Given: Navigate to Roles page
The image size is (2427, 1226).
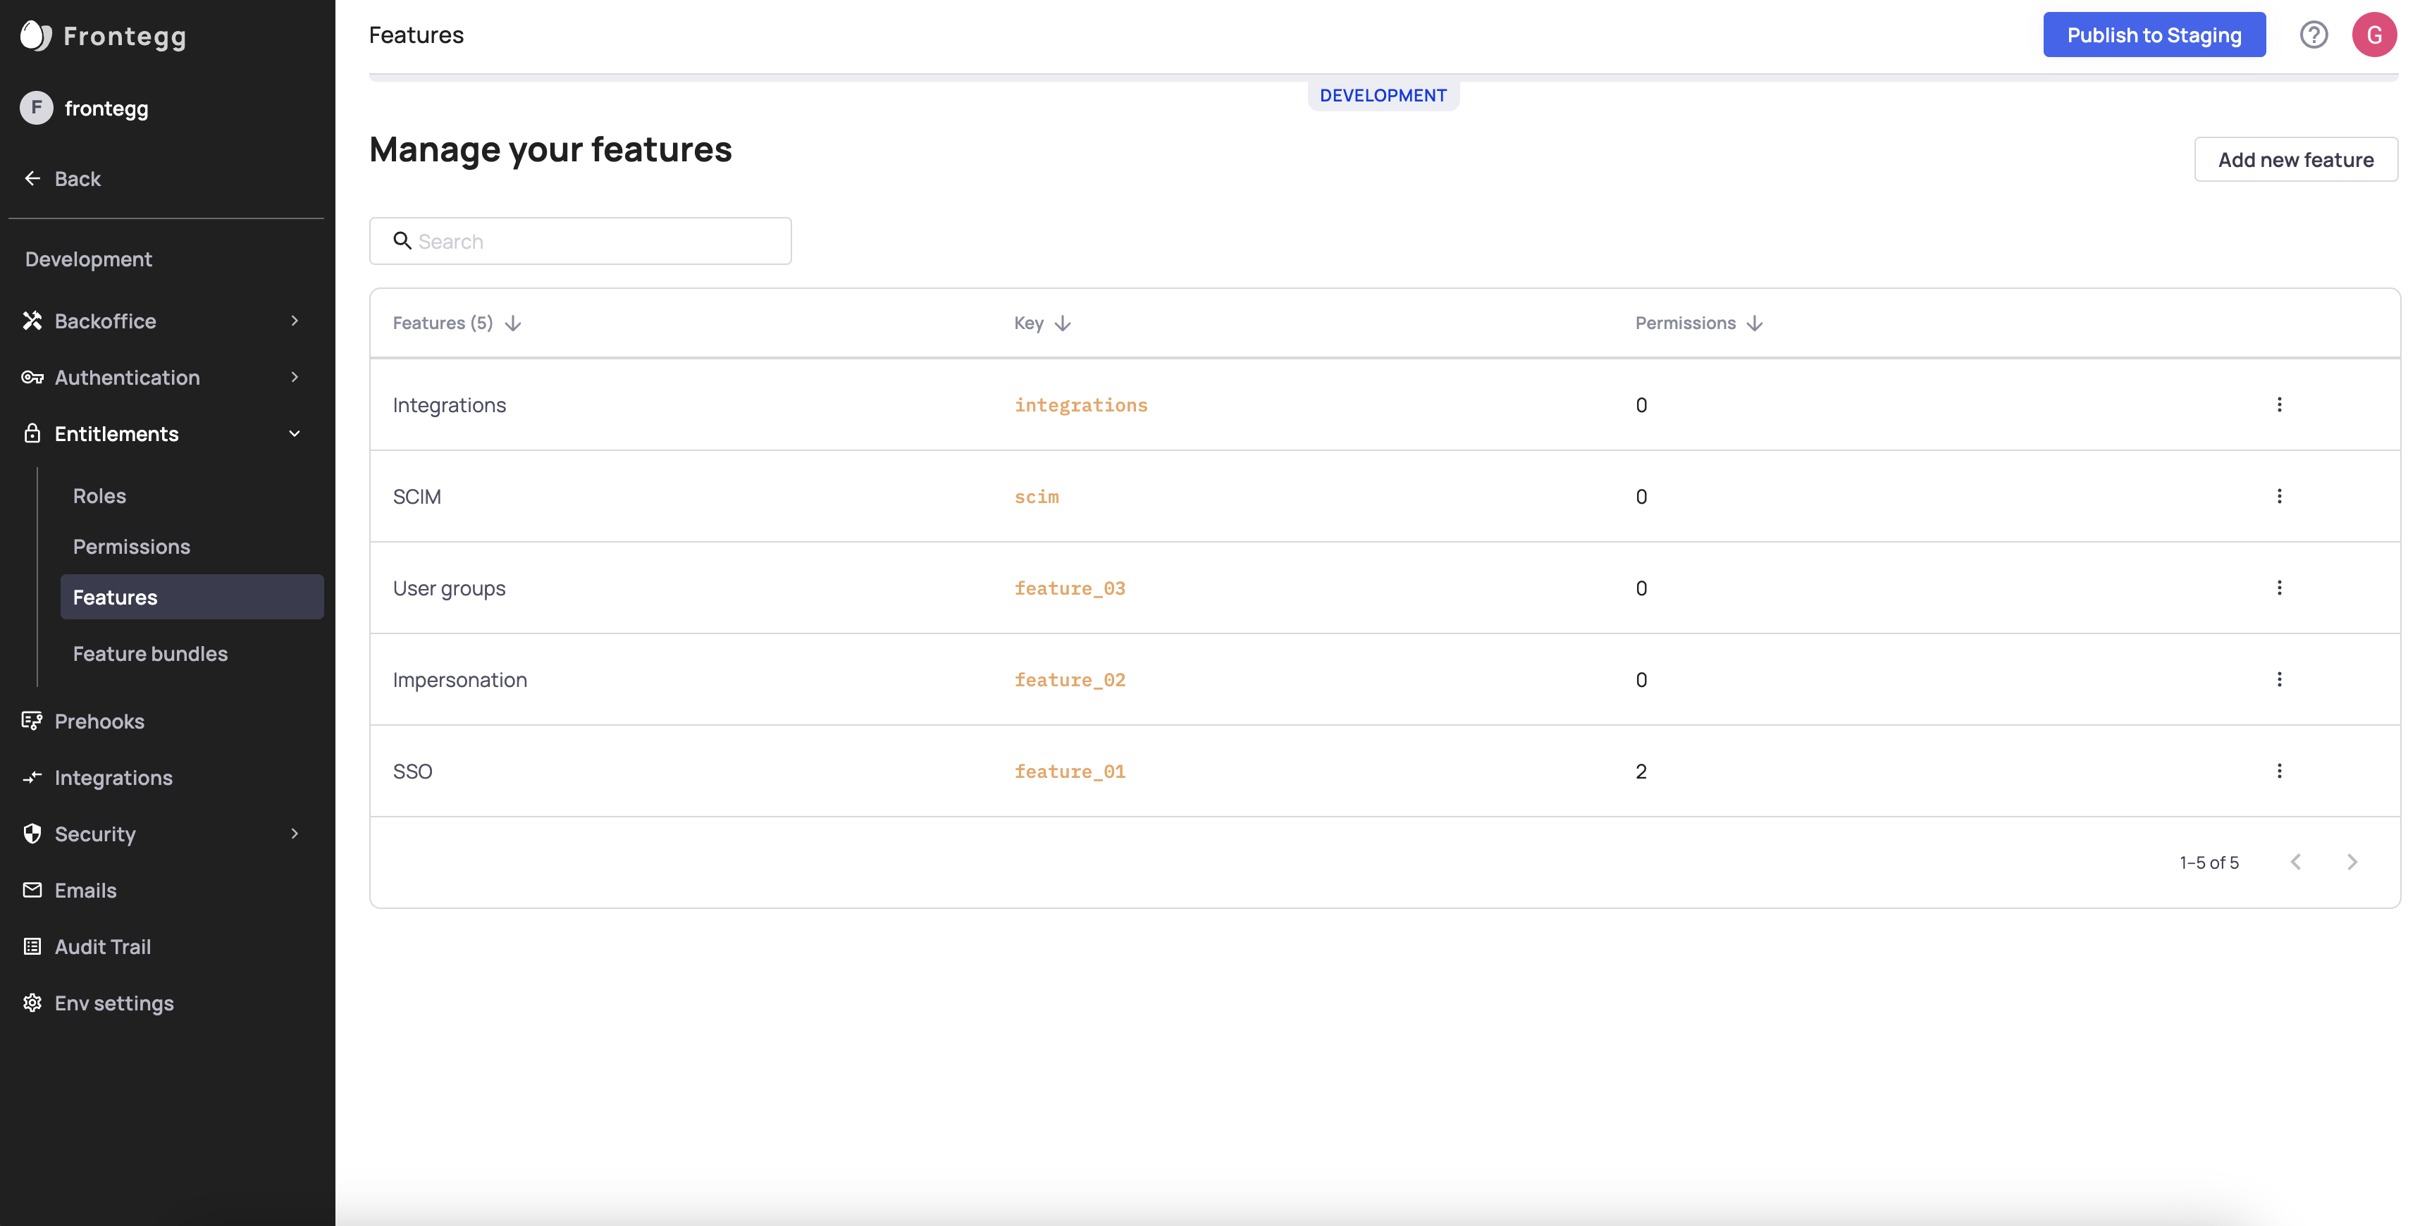Looking at the screenshot, I should (x=99, y=495).
